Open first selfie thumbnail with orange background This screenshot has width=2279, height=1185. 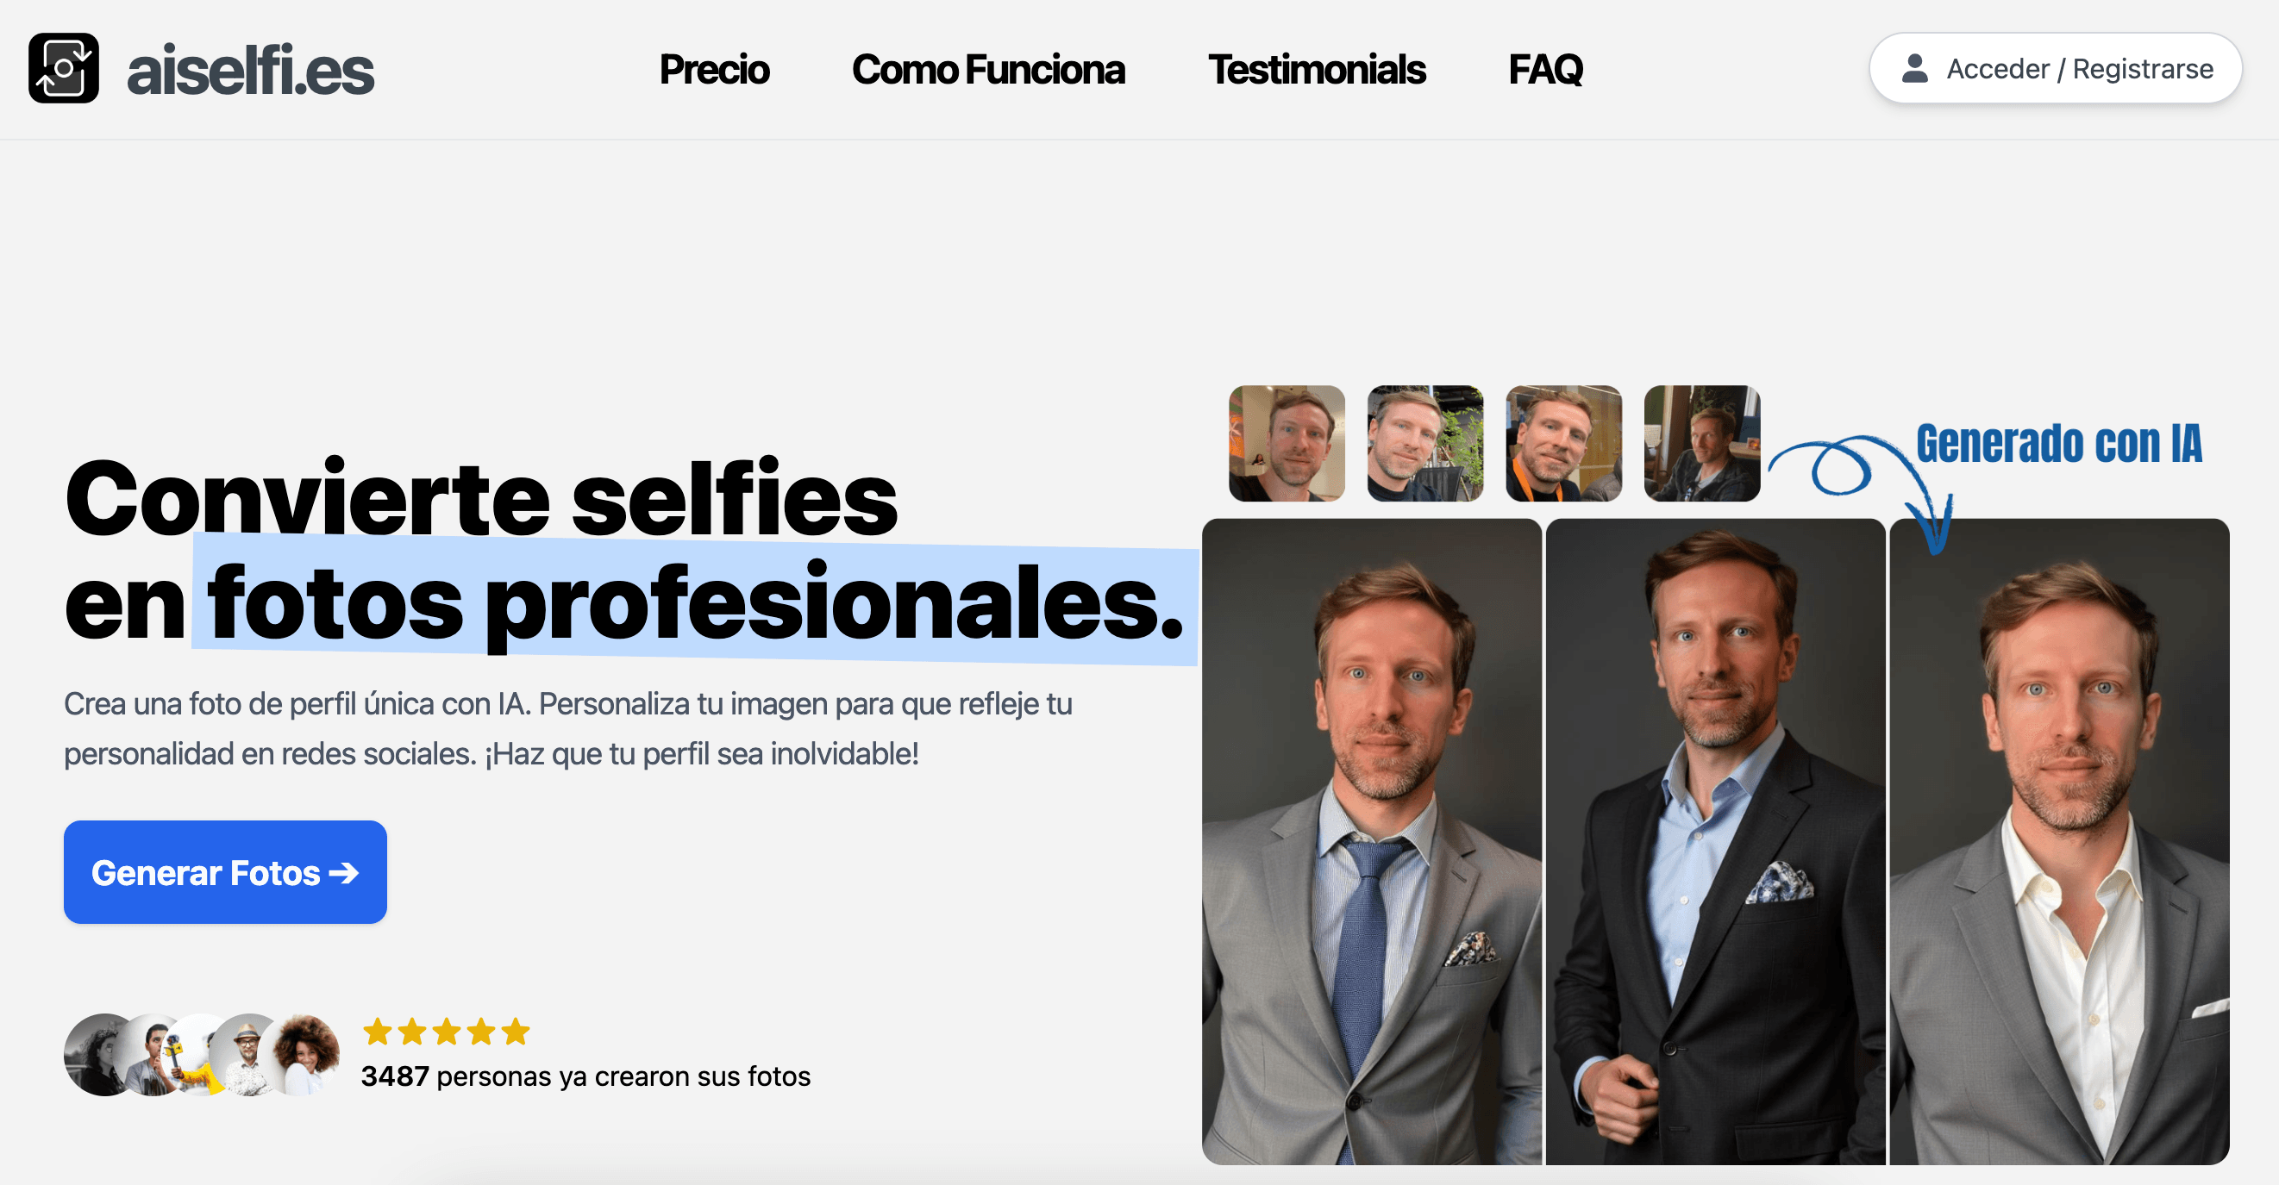point(1287,443)
